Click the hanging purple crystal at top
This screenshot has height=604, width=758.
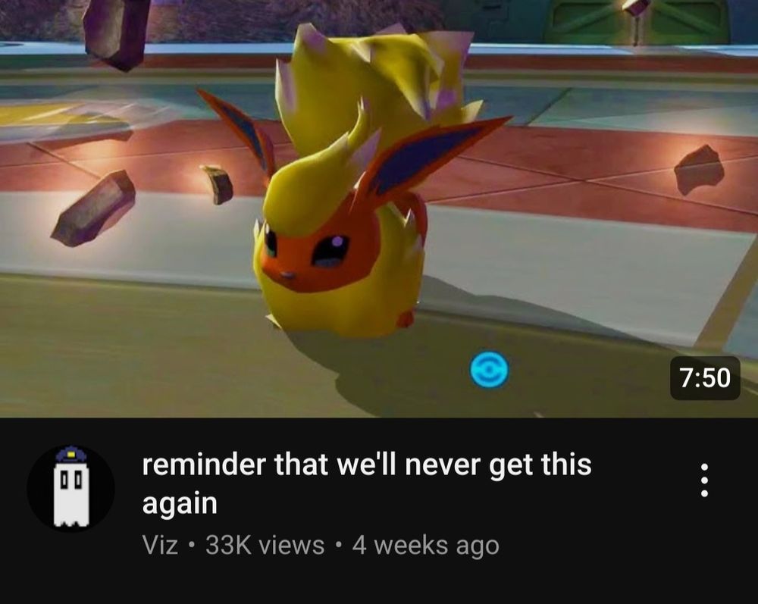pos(116,32)
